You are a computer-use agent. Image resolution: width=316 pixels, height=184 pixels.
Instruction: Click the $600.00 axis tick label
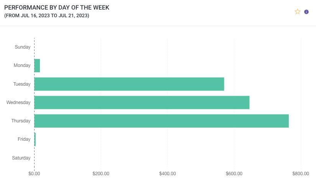234,174
